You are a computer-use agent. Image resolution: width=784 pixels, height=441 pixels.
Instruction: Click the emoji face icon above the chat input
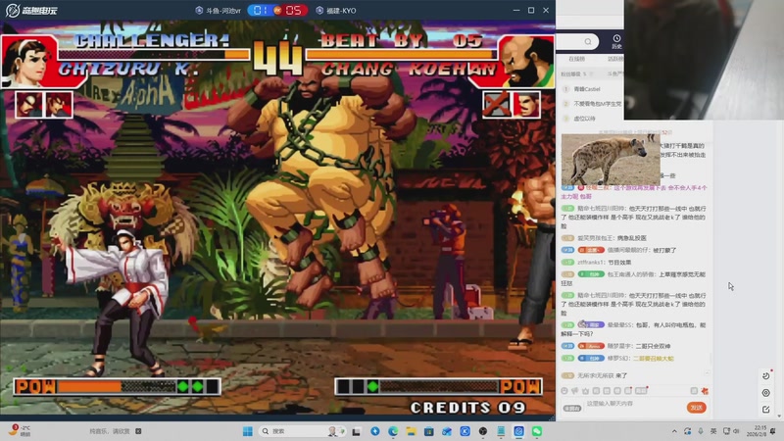point(564,391)
